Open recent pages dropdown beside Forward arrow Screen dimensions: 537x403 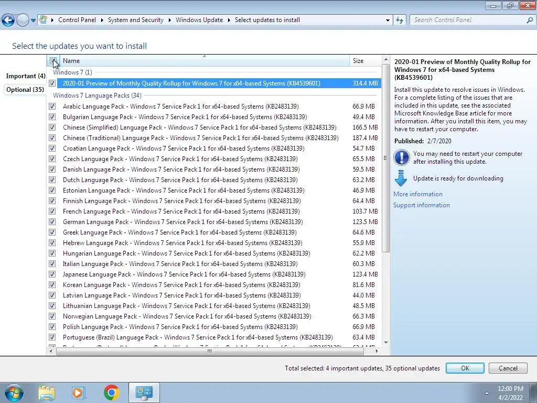pyautogui.click(x=33, y=20)
